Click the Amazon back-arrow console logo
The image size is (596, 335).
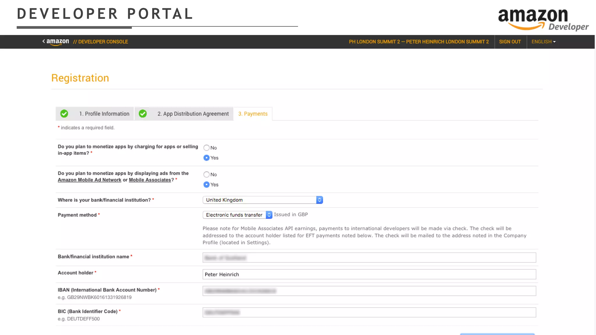(56, 42)
